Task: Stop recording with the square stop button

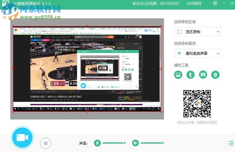Action: click(46, 143)
